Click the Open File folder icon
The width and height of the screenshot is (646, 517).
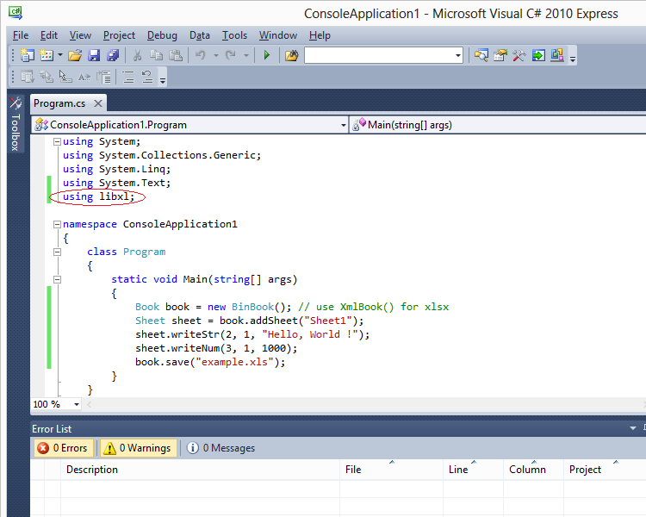point(75,55)
